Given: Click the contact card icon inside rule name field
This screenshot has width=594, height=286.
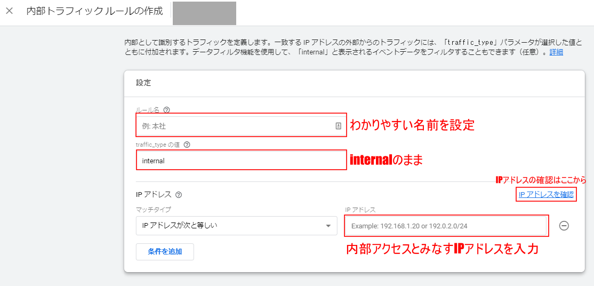Looking at the screenshot, I should pyautogui.click(x=338, y=126).
